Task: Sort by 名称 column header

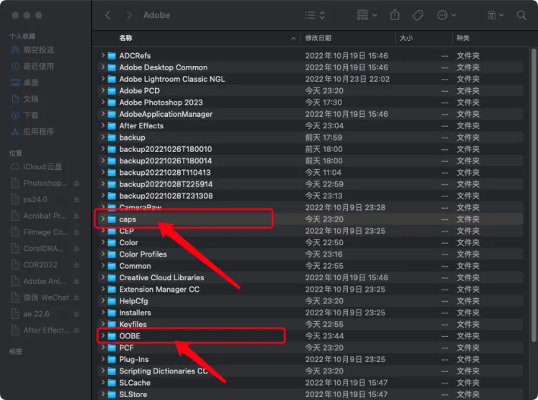Action: (x=126, y=38)
